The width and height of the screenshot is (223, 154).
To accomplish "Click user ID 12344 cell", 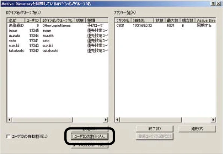I will 34,36.
